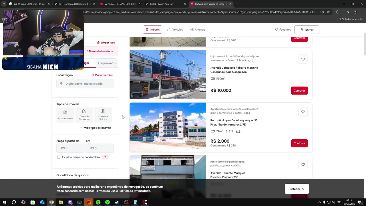The width and height of the screenshot is (366, 206).
Task: Open the volume control in system tray
Action: tap(333, 202)
